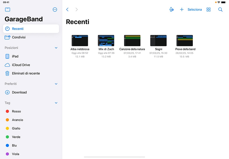Select the Rosso tag color dot
The height and width of the screenshot is (159, 229).
coord(7,111)
